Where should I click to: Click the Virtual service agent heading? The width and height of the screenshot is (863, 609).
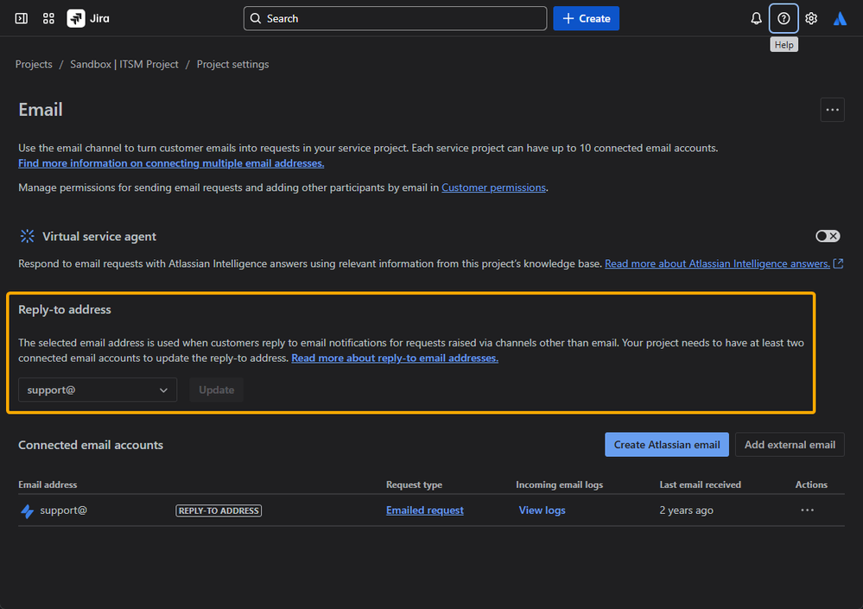(99, 236)
